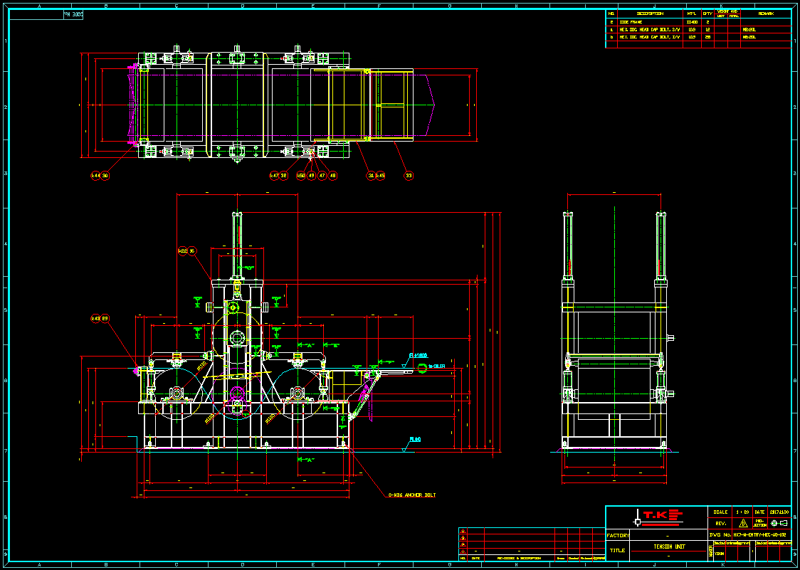Screen dimensions: 800x570
Task: Click the k44 balloon below plan view
Action: point(95,175)
